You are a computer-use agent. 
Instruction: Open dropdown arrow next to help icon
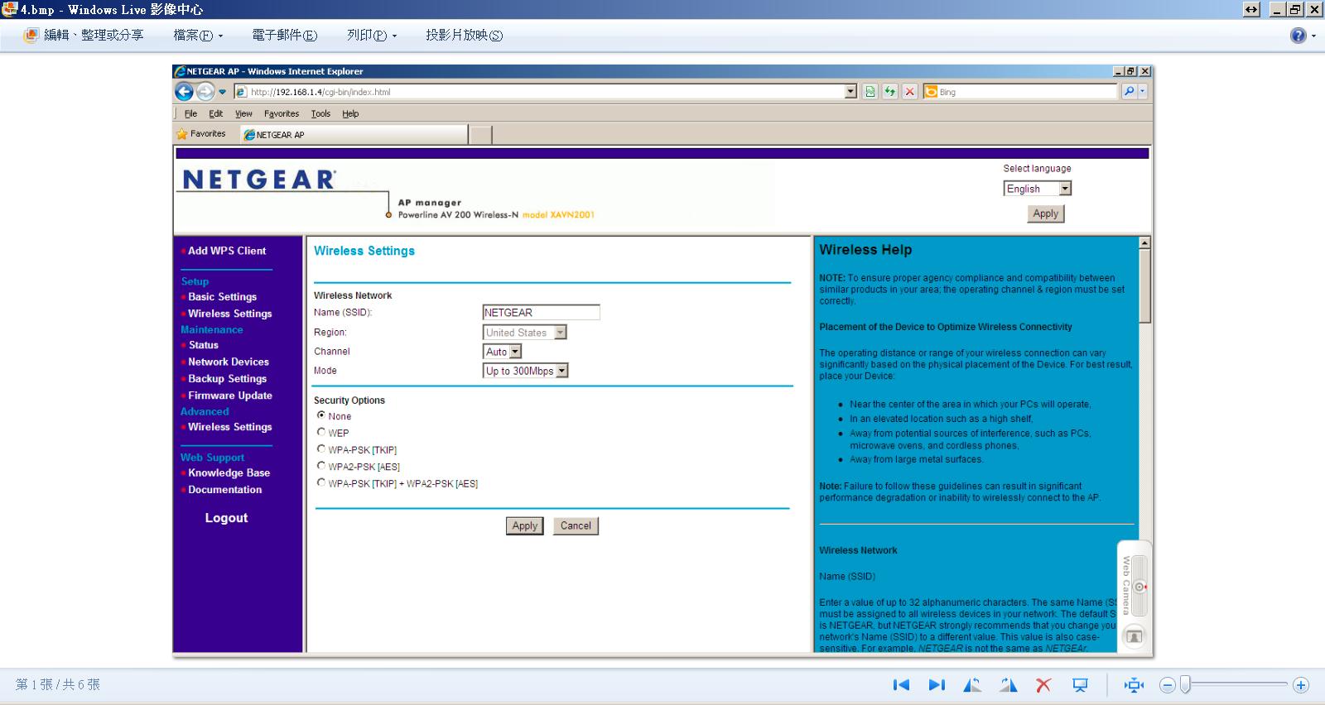(1313, 36)
